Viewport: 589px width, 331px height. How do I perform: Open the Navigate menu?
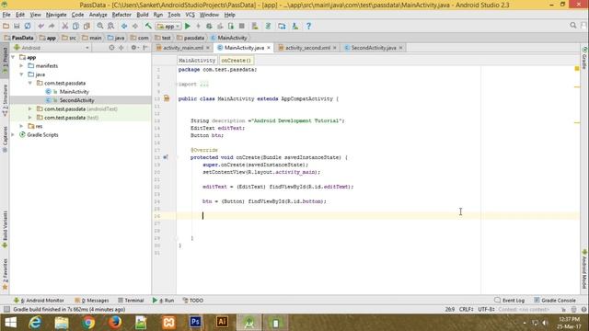coord(56,15)
